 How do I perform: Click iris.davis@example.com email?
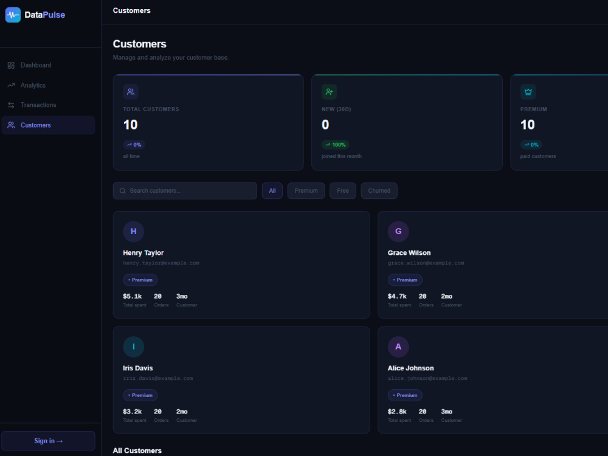coord(158,378)
